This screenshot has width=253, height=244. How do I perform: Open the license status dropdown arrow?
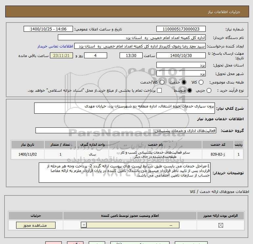(84, 225)
